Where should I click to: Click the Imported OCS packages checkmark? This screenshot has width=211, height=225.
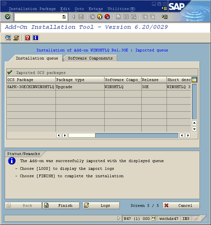point(10,72)
